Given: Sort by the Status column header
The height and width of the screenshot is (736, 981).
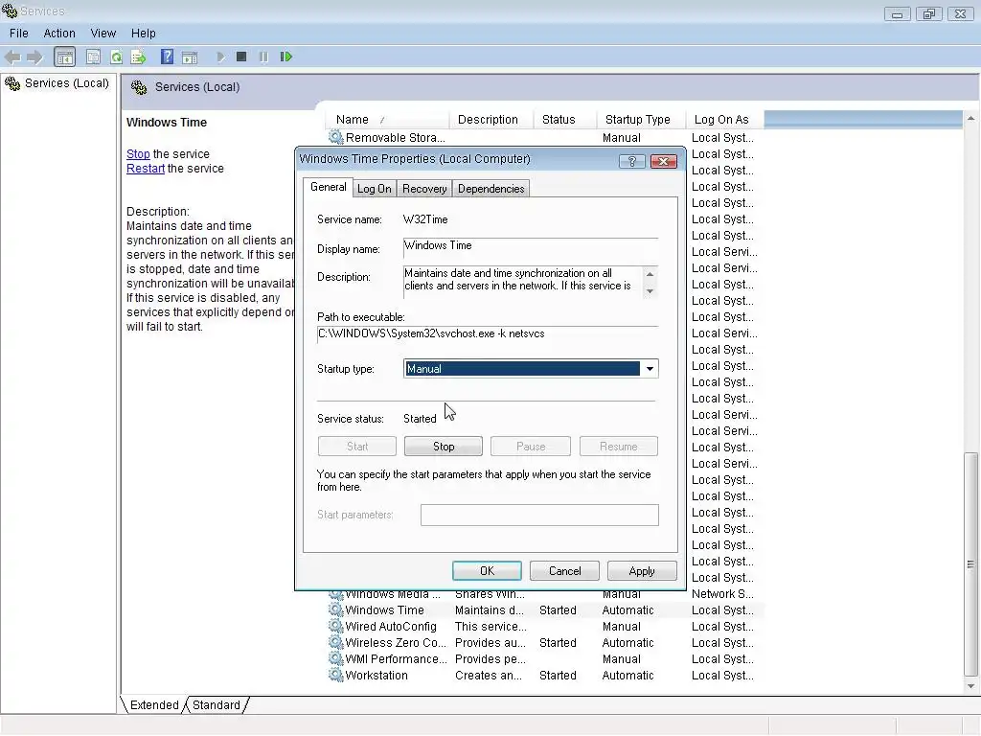Looking at the screenshot, I should click(564, 120).
